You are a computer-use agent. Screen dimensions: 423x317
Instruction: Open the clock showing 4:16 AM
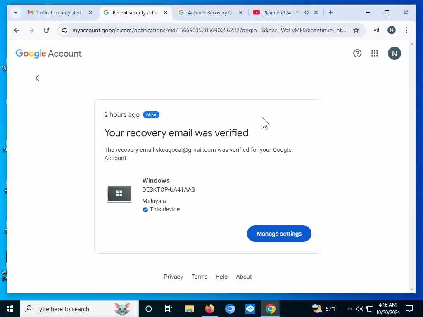387,309
